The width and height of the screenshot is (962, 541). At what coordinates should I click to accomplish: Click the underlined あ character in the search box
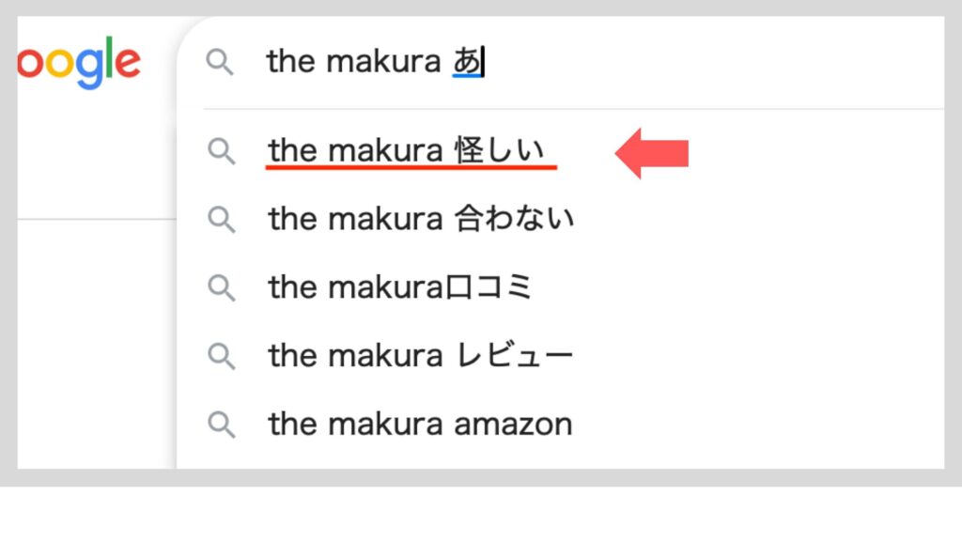tap(466, 62)
